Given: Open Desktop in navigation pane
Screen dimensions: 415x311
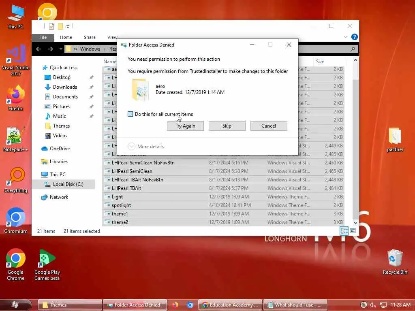Looking at the screenshot, I should coord(62,77).
